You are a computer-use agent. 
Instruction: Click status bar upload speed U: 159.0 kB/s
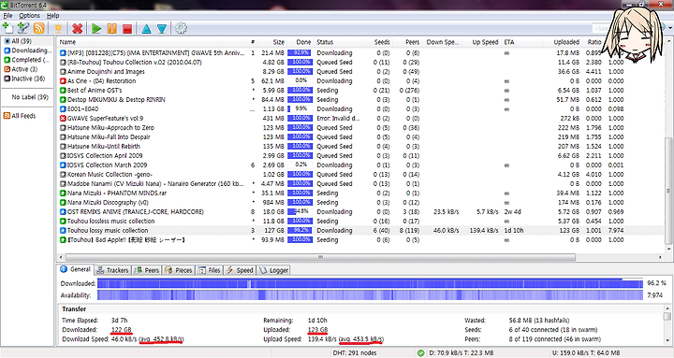coord(587,352)
